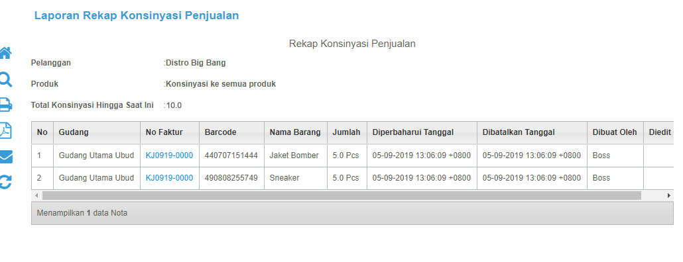Open the Home icon in the sidebar
683x262 pixels.
[5, 53]
